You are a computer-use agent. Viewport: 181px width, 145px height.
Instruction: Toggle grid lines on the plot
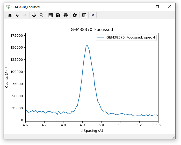pyautogui.click(x=51, y=15)
